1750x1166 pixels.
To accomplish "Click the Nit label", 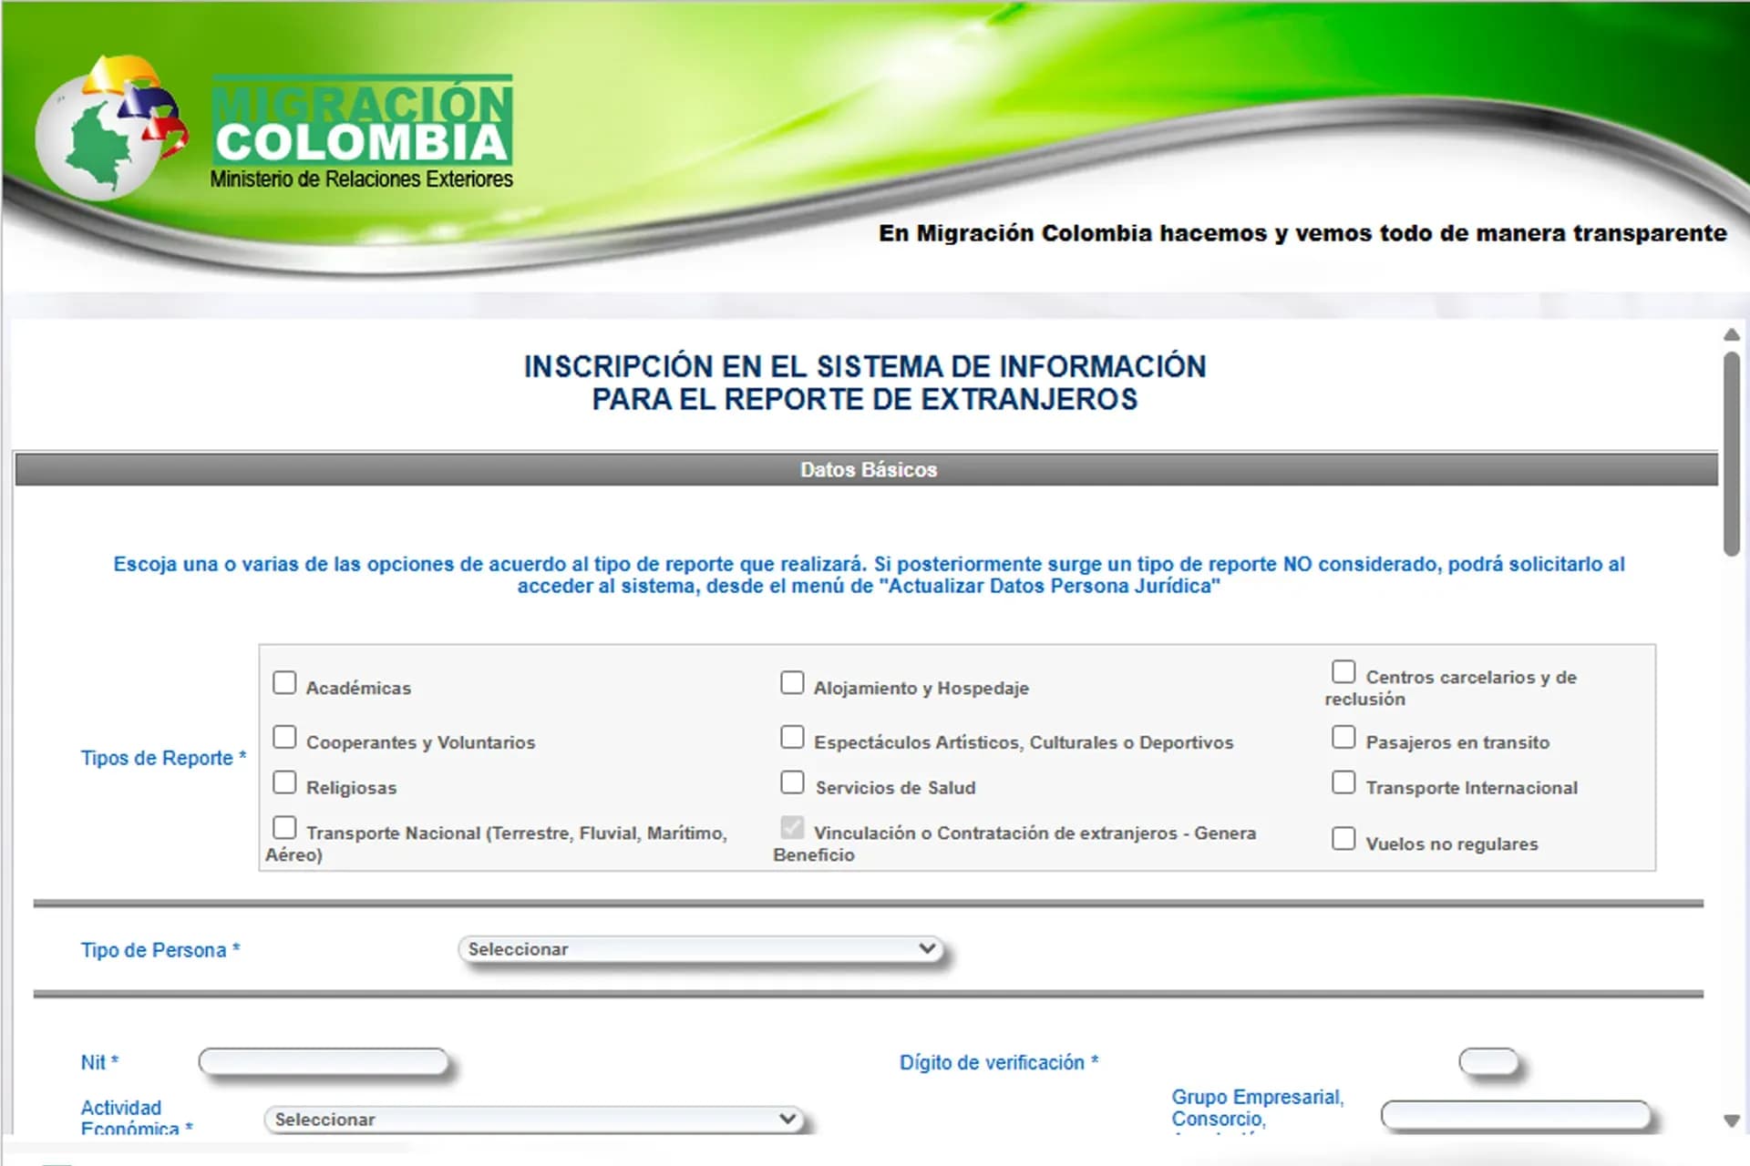I will coord(99,1062).
